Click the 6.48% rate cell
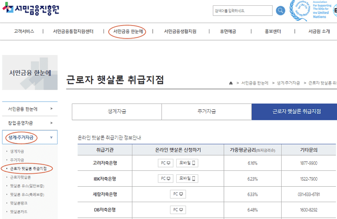This screenshot has width=337, height=219. coord(253,210)
